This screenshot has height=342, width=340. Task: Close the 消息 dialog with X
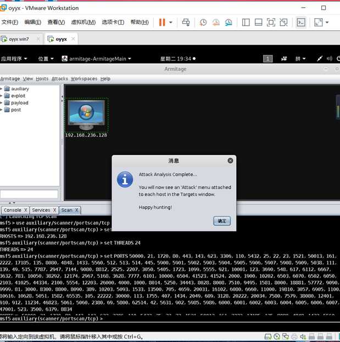click(230, 161)
